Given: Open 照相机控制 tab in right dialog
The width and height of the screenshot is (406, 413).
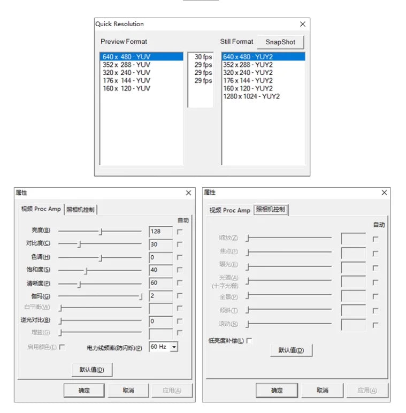Looking at the screenshot, I should click(x=271, y=209).
